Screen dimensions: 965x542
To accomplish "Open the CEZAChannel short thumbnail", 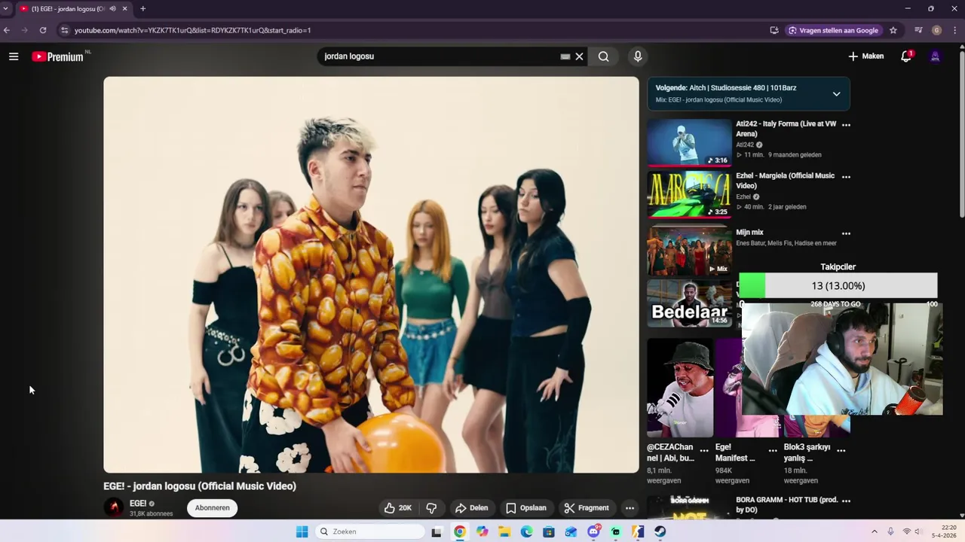I will pyautogui.click(x=680, y=388).
